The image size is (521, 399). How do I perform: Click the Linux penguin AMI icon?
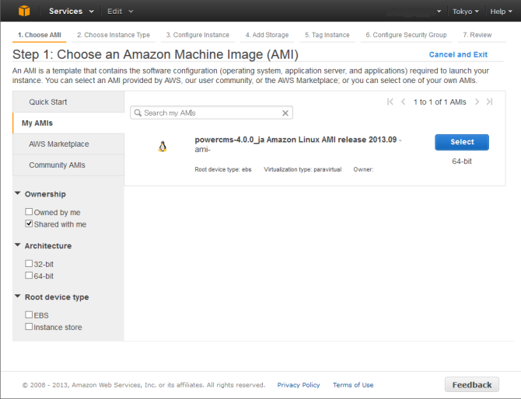pyautogui.click(x=163, y=146)
